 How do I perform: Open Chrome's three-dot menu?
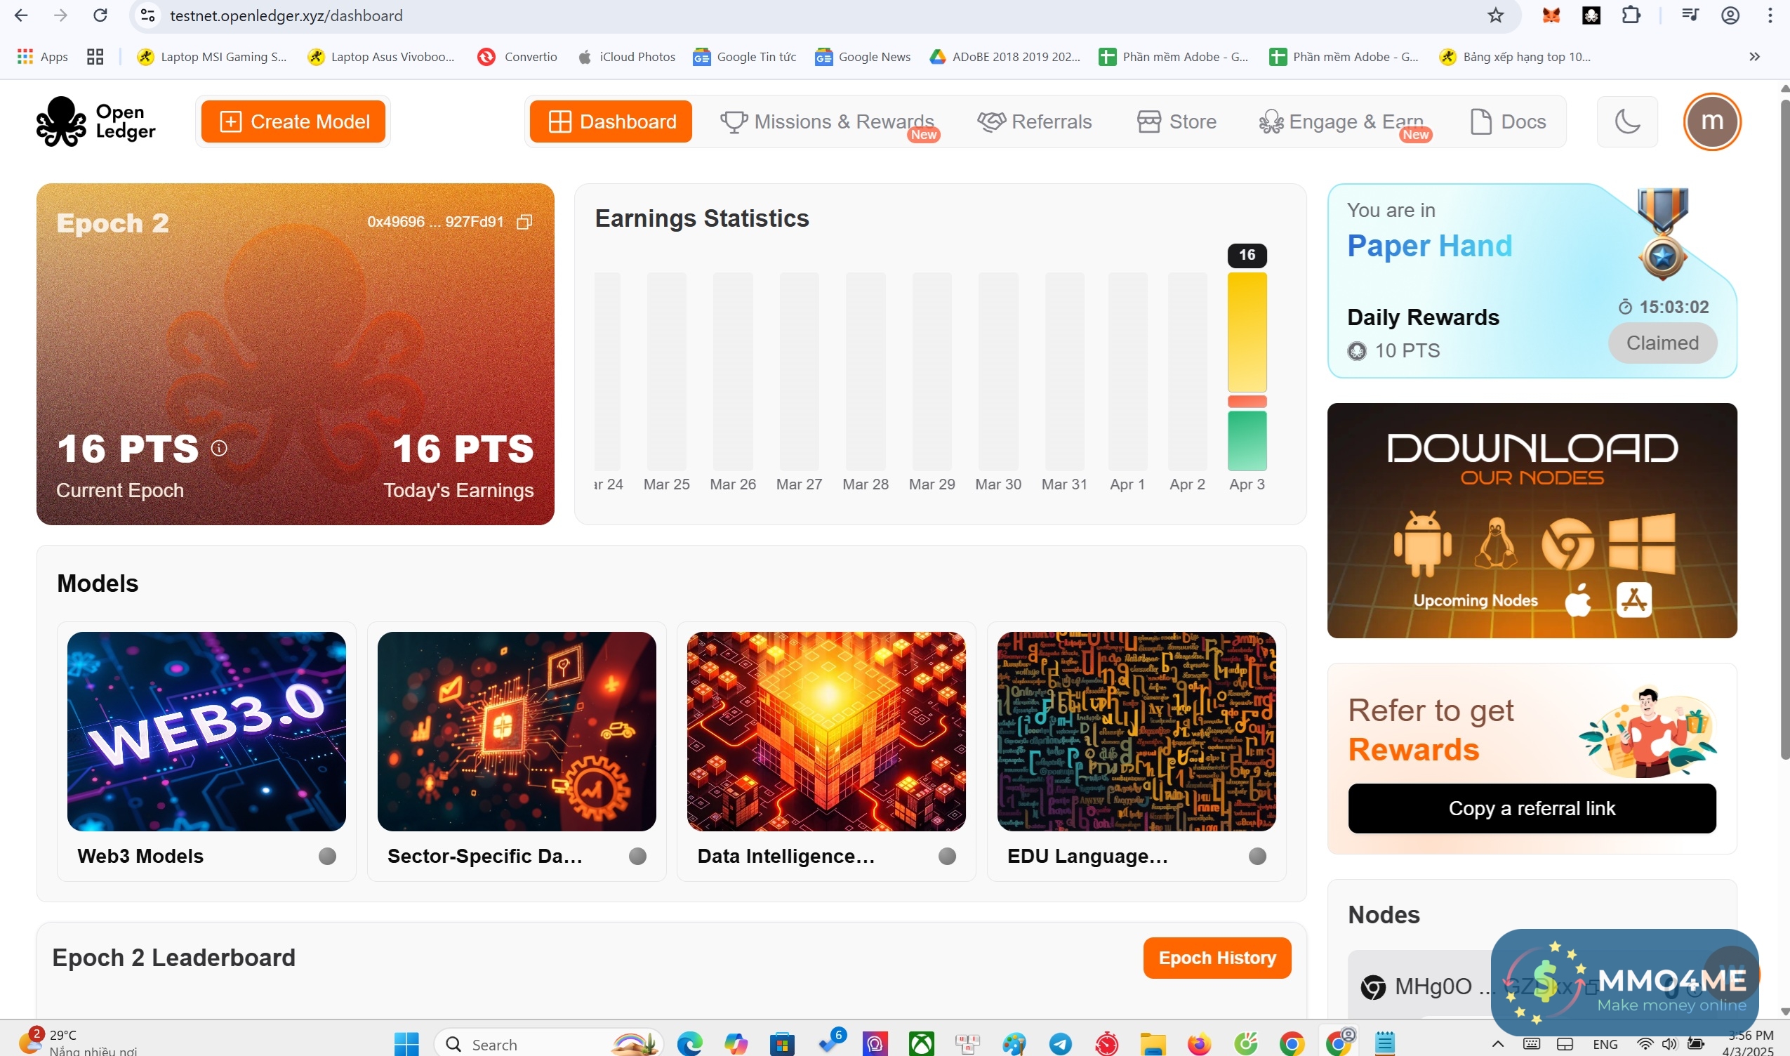click(1770, 15)
